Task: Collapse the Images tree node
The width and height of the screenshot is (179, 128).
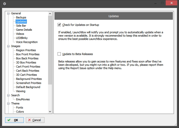Action: (8, 46)
